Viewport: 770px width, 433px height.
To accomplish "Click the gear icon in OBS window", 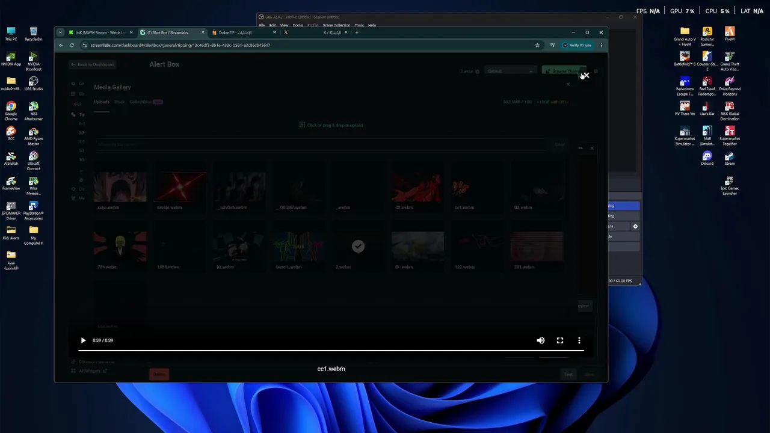I will click(635, 227).
